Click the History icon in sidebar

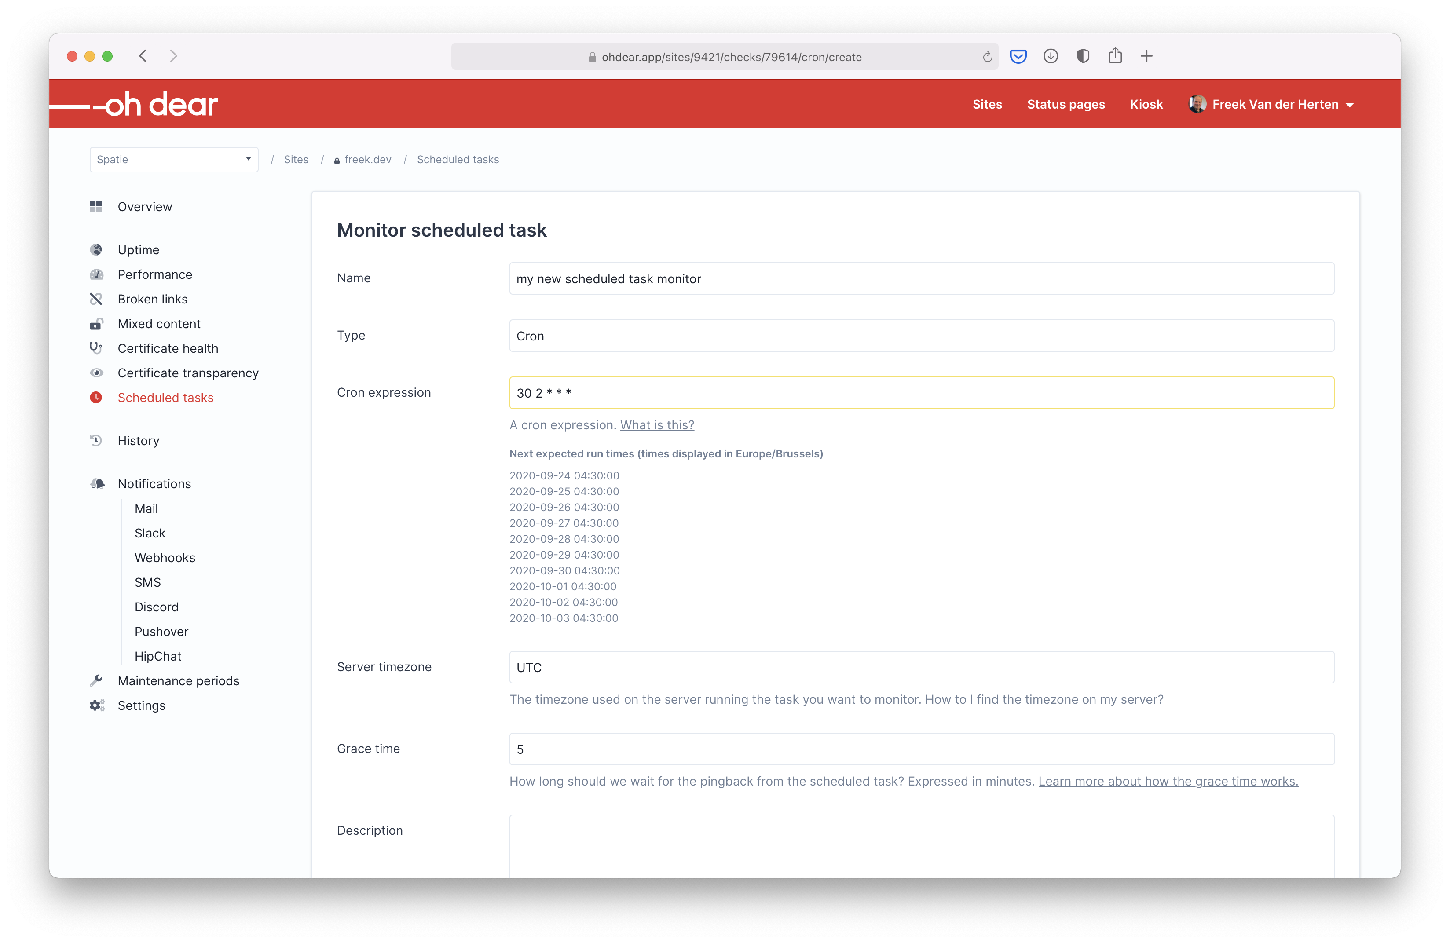[95, 440]
